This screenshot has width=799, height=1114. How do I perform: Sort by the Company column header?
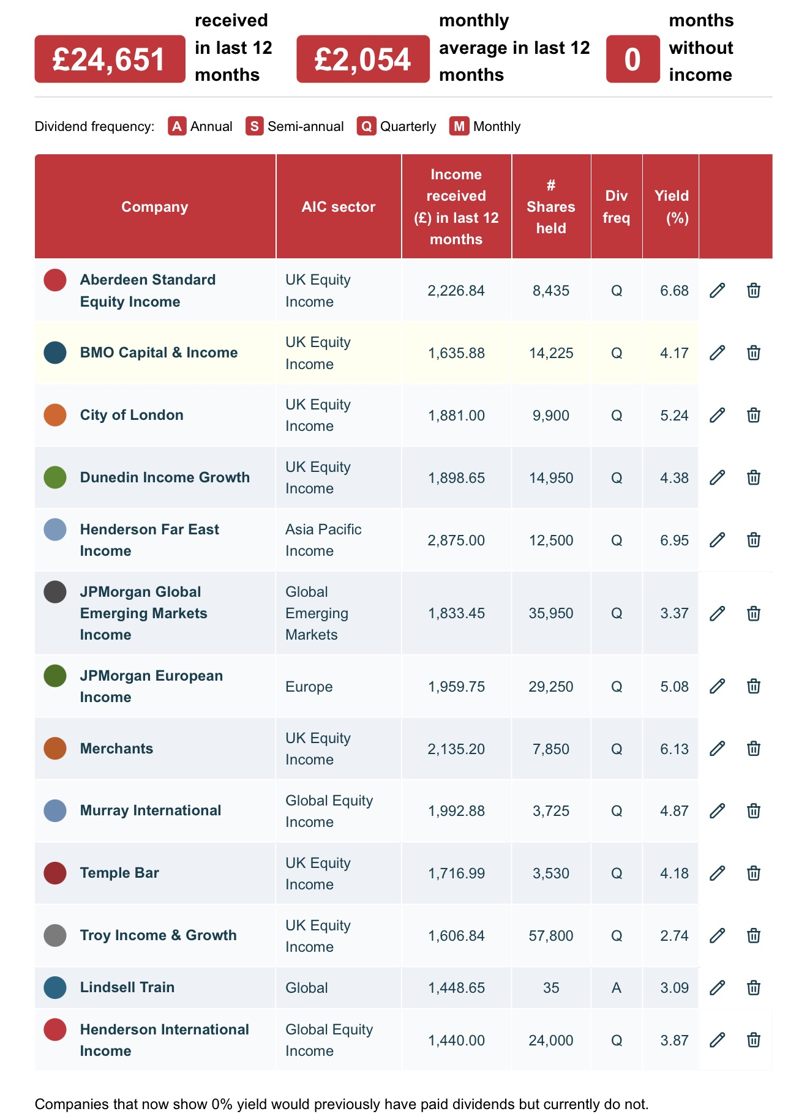pyautogui.click(x=154, y=207)
